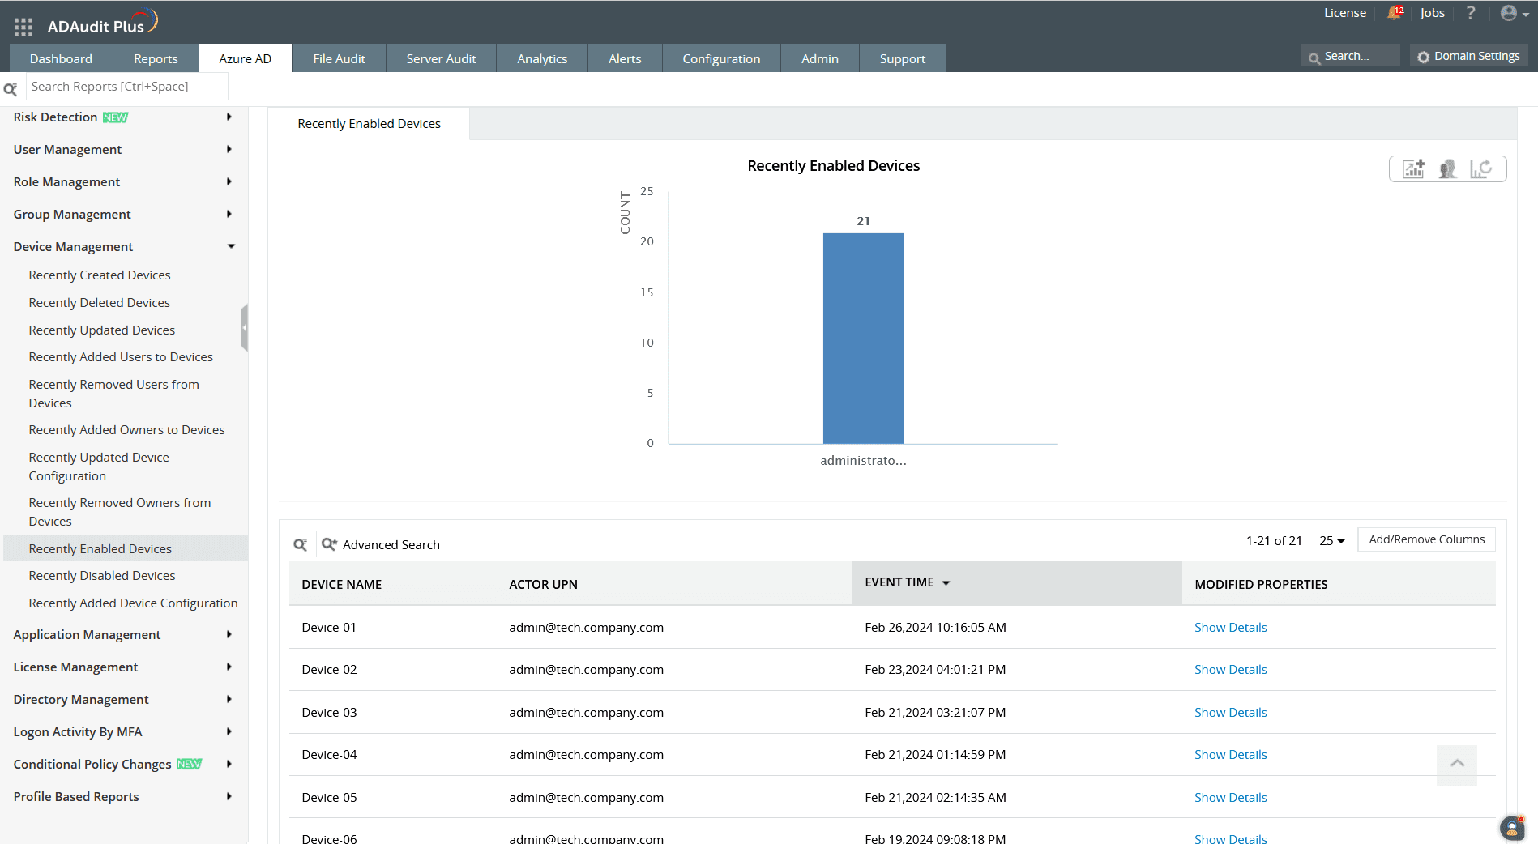Viewport: 1538px width, 844px height.
Task: Click the ADAudit Plus logo
Action: (x=102, y=22)
